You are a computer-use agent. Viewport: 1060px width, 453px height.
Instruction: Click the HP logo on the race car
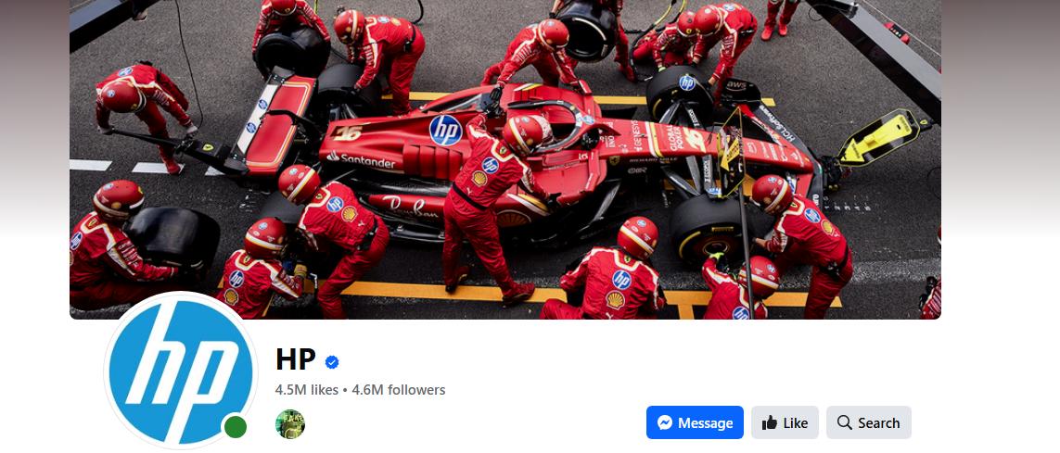tap(445, 131)
